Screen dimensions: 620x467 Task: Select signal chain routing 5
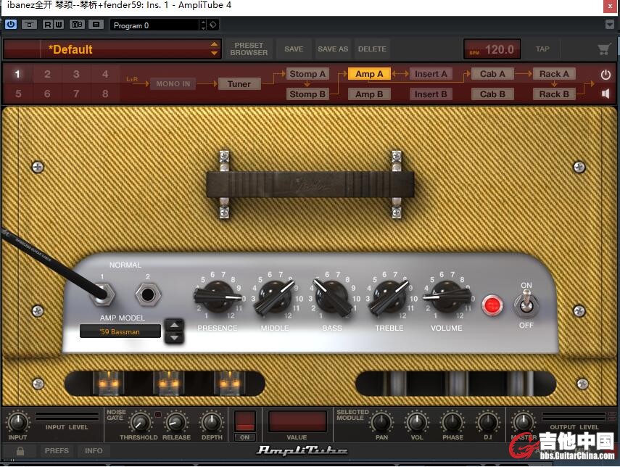pos(18,94)
